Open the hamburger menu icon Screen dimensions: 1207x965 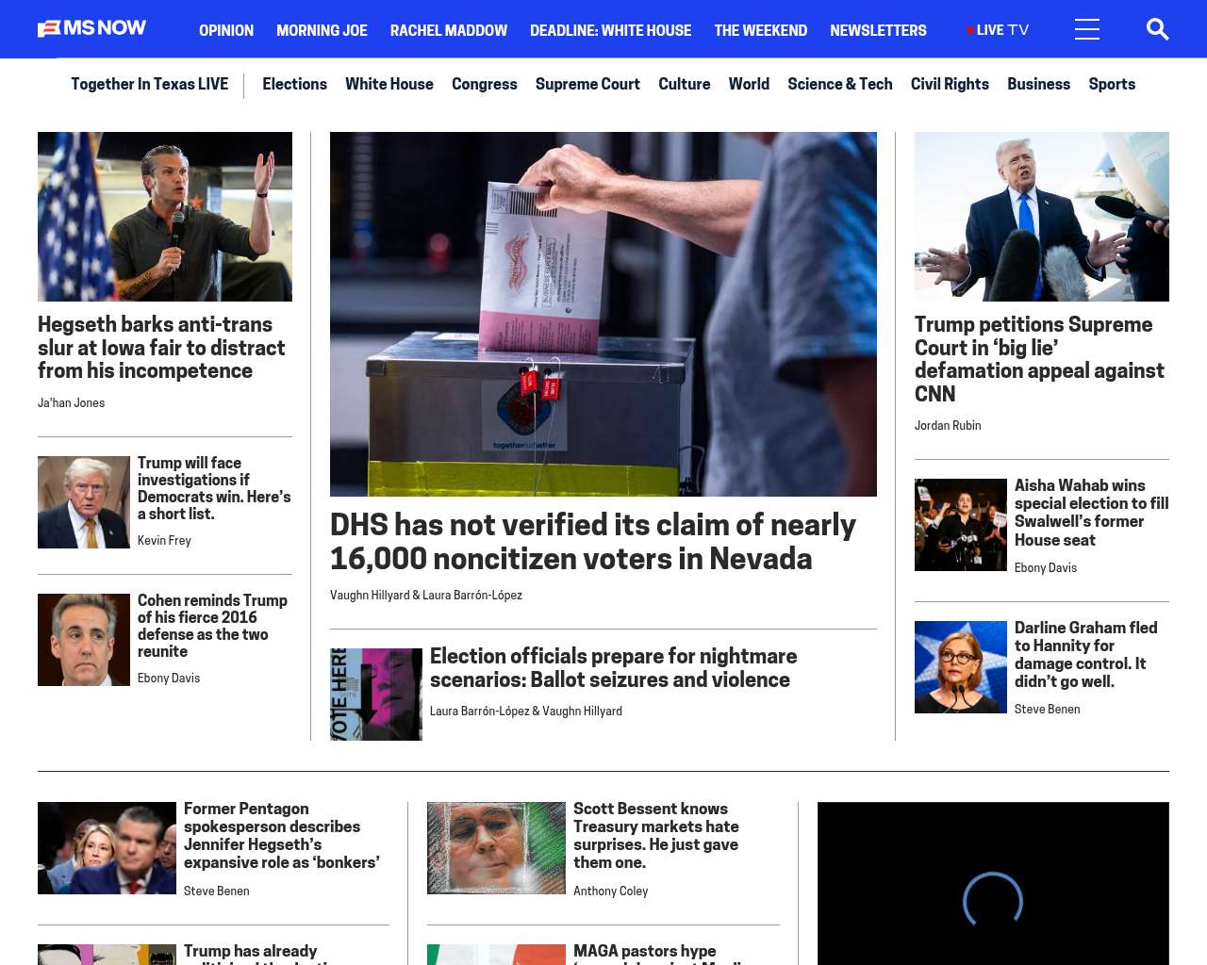pos(1087,29)
